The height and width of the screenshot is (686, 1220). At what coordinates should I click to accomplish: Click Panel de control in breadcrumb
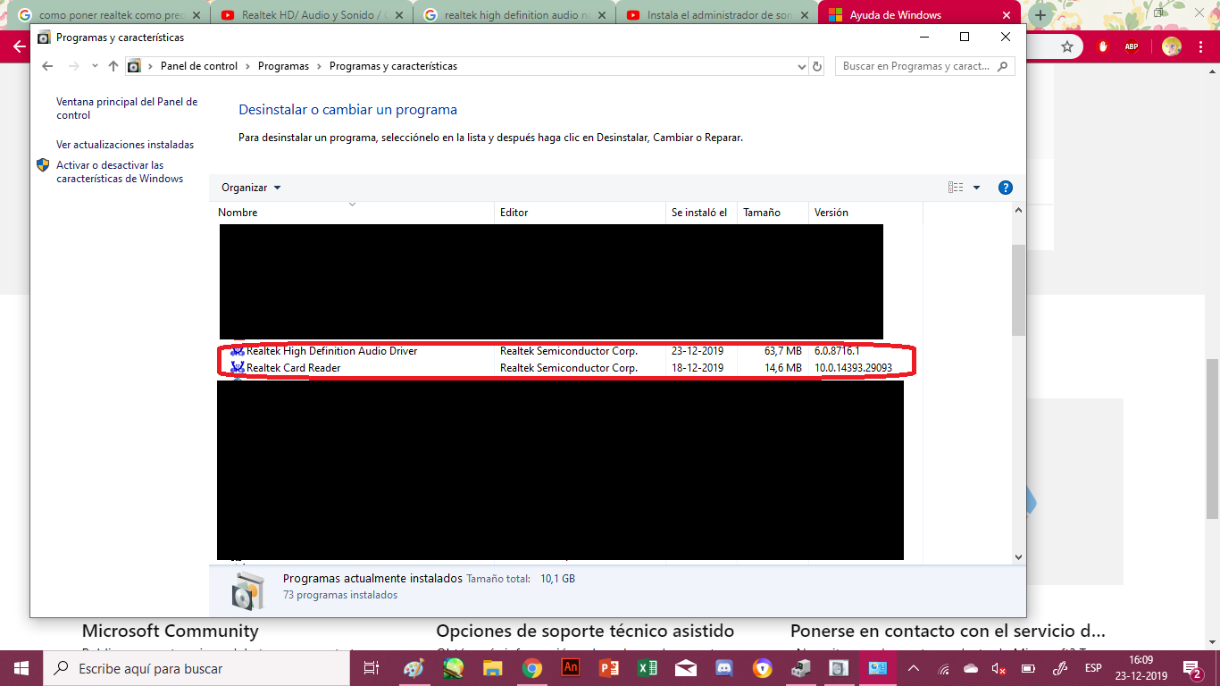[199, 66]
